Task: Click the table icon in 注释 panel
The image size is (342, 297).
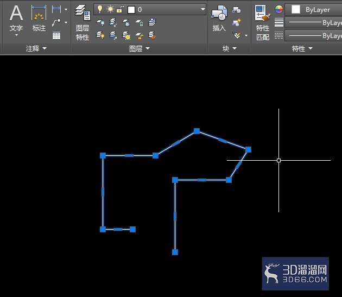Action: click(56, 35)
